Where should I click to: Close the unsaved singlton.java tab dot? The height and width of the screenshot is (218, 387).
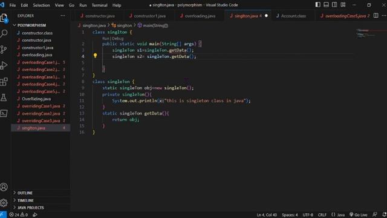pyautogui.click(x=266, y=16)
